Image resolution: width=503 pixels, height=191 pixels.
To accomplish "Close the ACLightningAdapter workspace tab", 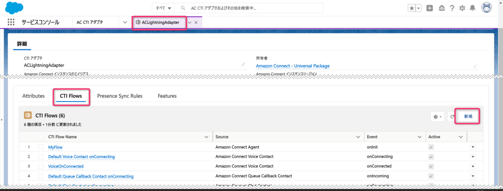I will (x=196, y=22).
